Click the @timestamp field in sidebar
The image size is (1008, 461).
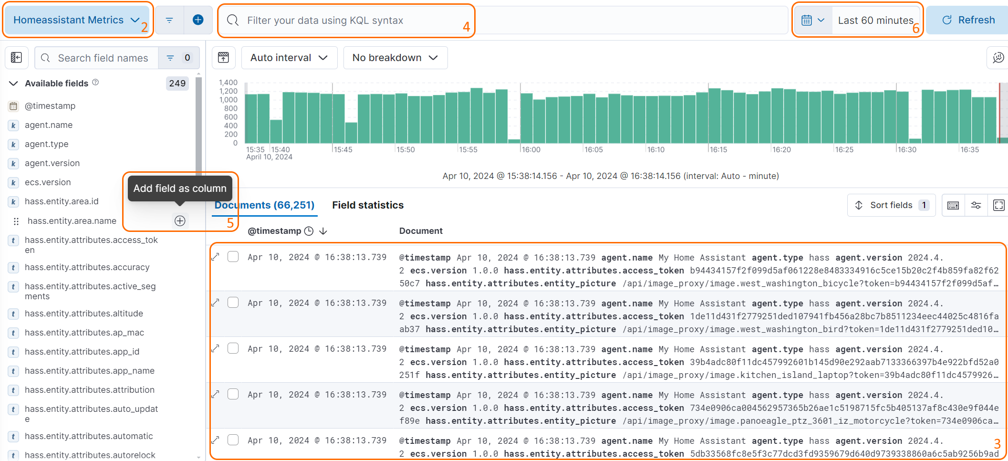coord(50,106)
